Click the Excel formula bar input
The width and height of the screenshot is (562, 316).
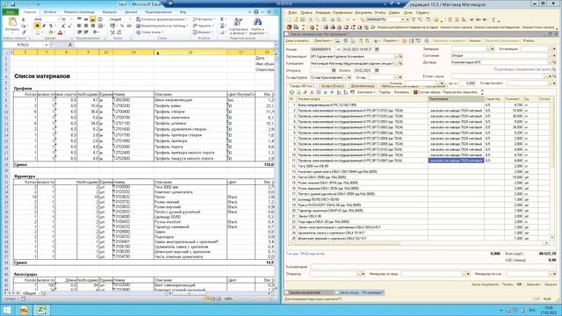pos(174,45)
